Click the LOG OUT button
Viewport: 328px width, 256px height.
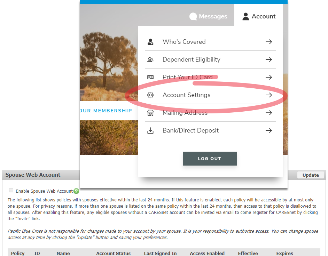pos(210,159)
